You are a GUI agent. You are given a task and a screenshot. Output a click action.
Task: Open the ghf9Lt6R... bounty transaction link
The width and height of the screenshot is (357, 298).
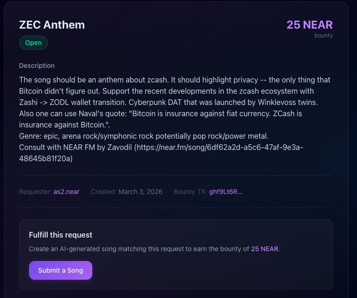226,192
